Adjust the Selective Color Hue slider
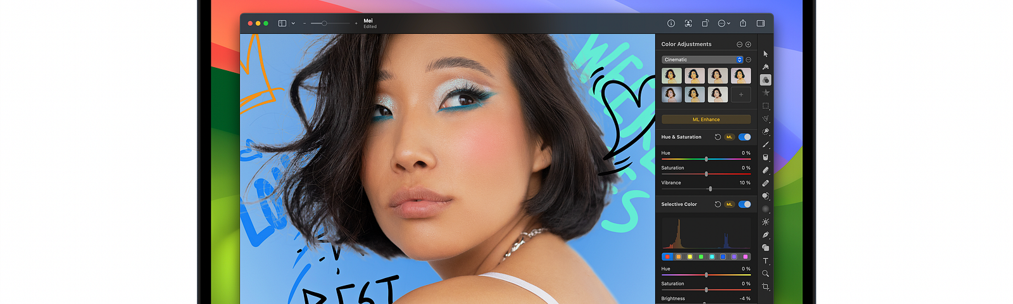 click(706, 275)
